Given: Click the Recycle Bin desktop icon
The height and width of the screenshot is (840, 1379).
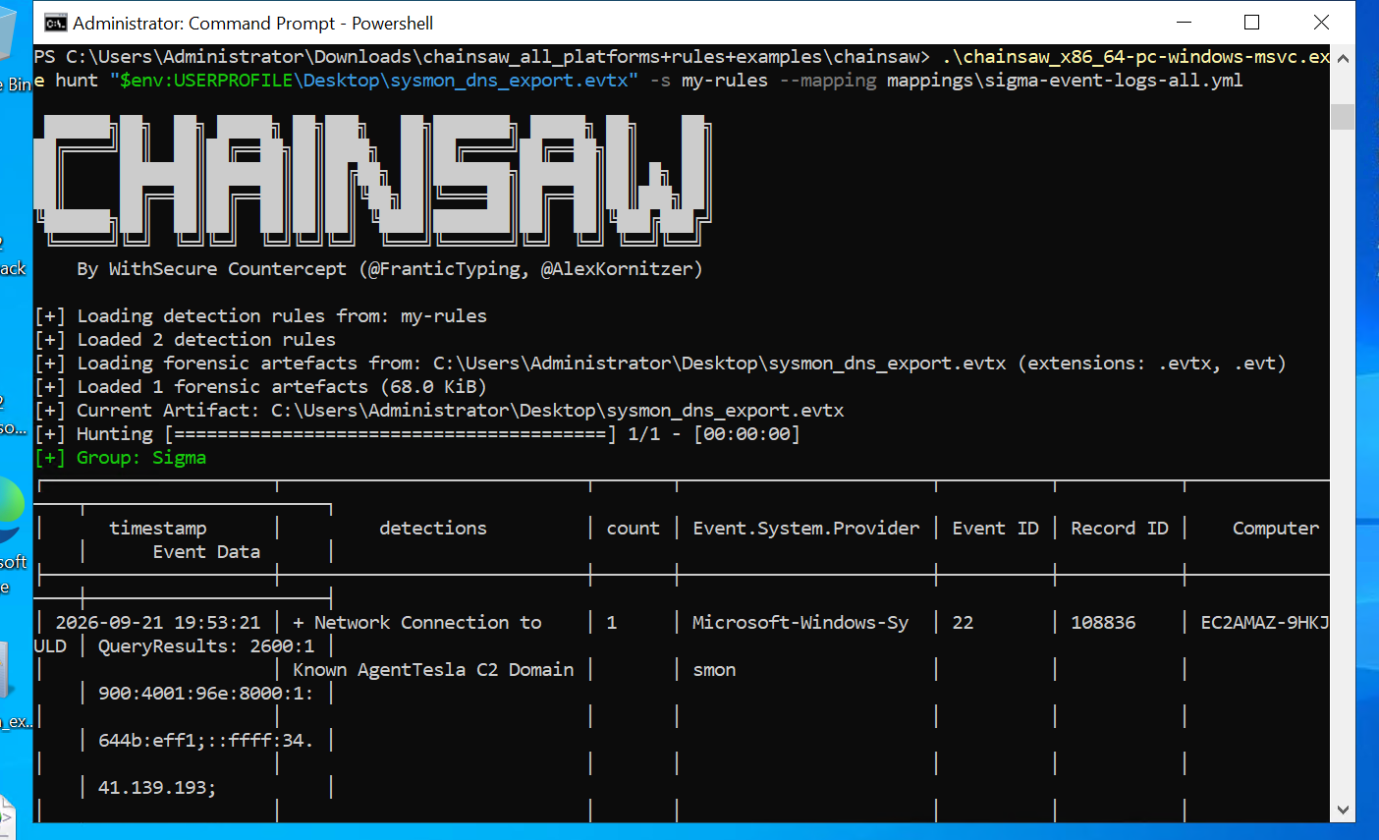Looking at the screenshot, I should 16,49.
